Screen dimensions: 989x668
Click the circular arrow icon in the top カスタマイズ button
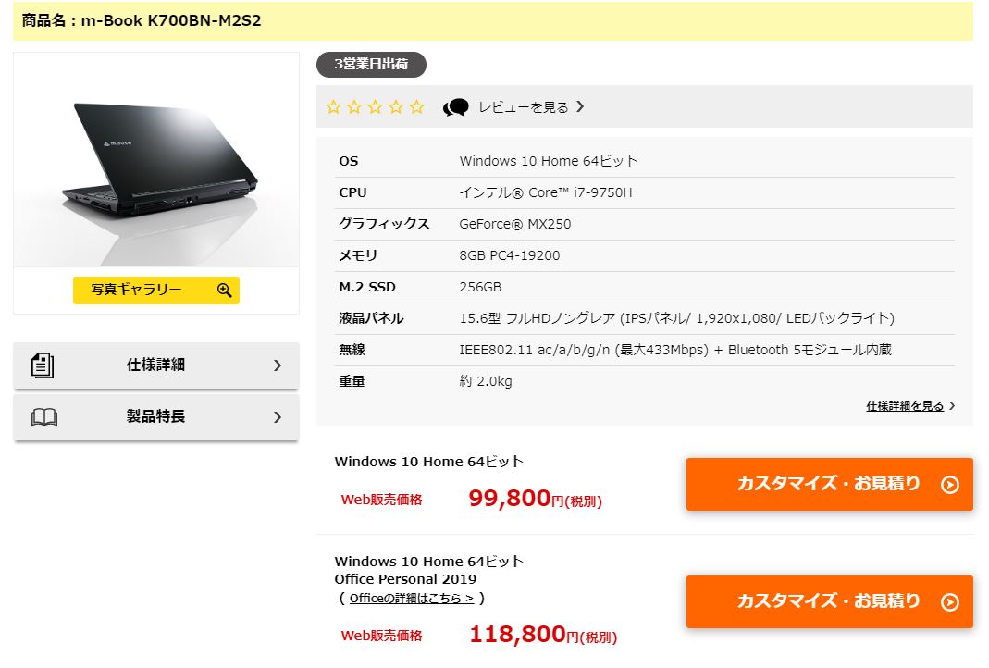click(950, 484)
